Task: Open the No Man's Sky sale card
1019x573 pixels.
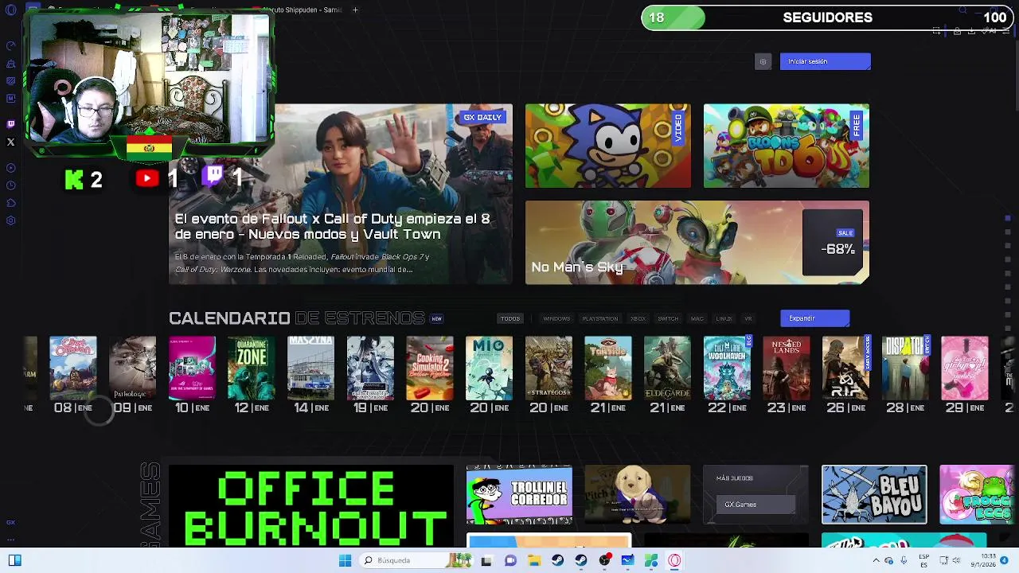Action: click(697, 242)
